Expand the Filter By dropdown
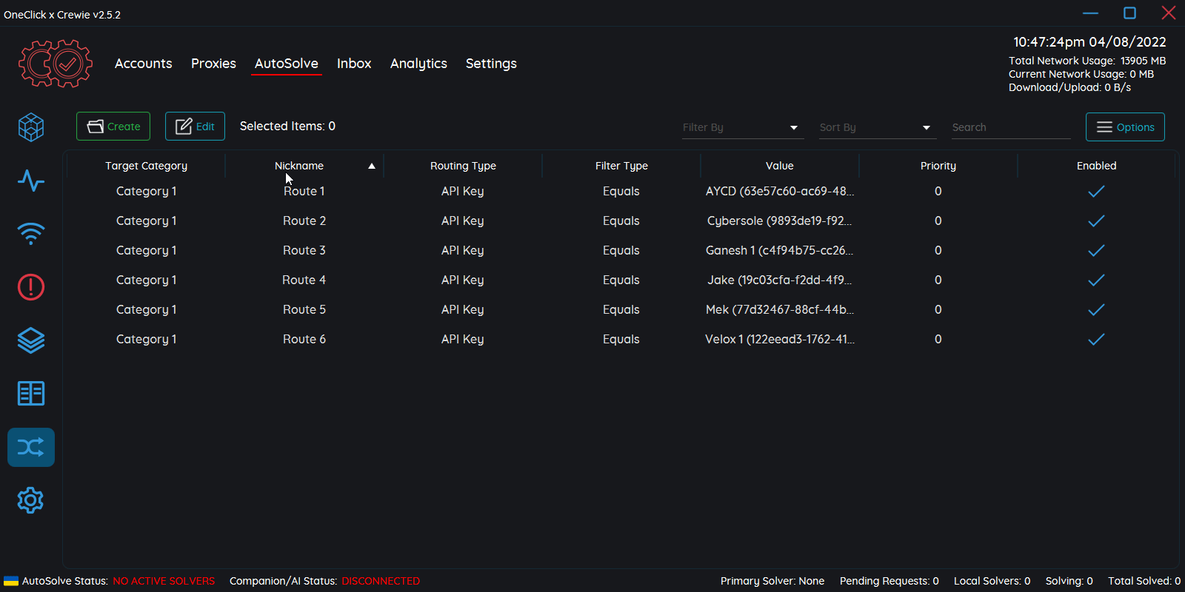Viewport: 1185px width, 592px height. click(x=741, y=127)
